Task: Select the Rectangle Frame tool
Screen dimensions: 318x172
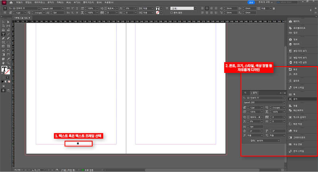Action: 4,42
